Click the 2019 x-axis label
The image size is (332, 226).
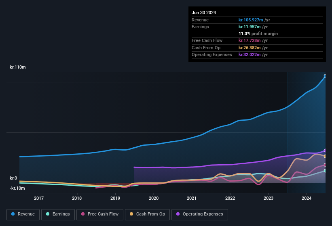click(x=115, y=198)
